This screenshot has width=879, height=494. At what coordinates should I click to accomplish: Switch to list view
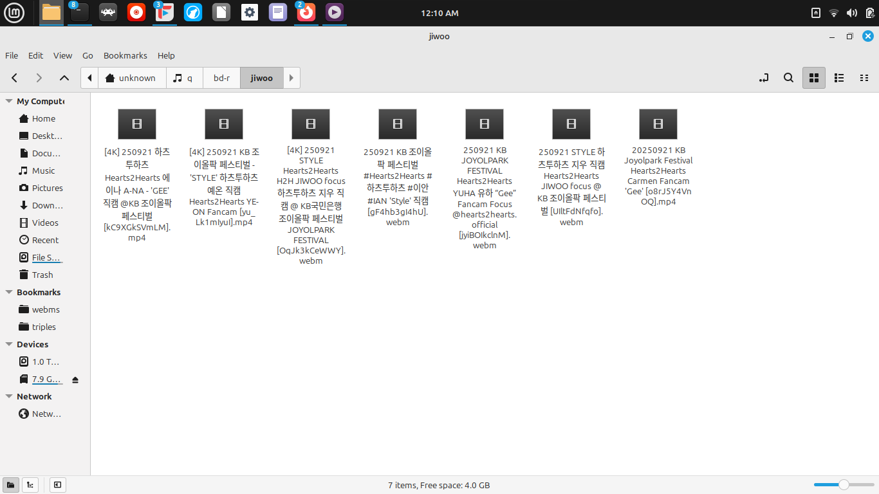coord(839,78)
